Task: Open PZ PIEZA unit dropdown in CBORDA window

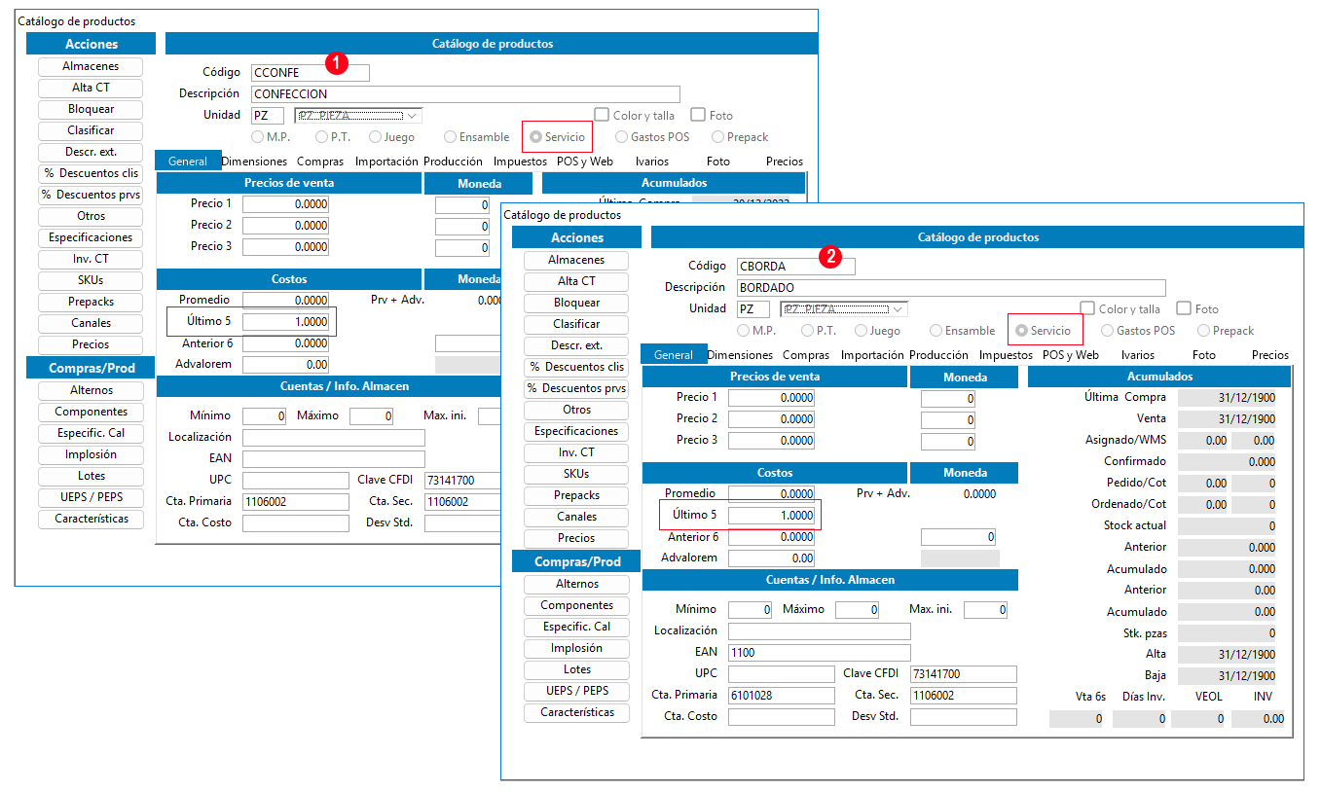Action: coord(843,308)
